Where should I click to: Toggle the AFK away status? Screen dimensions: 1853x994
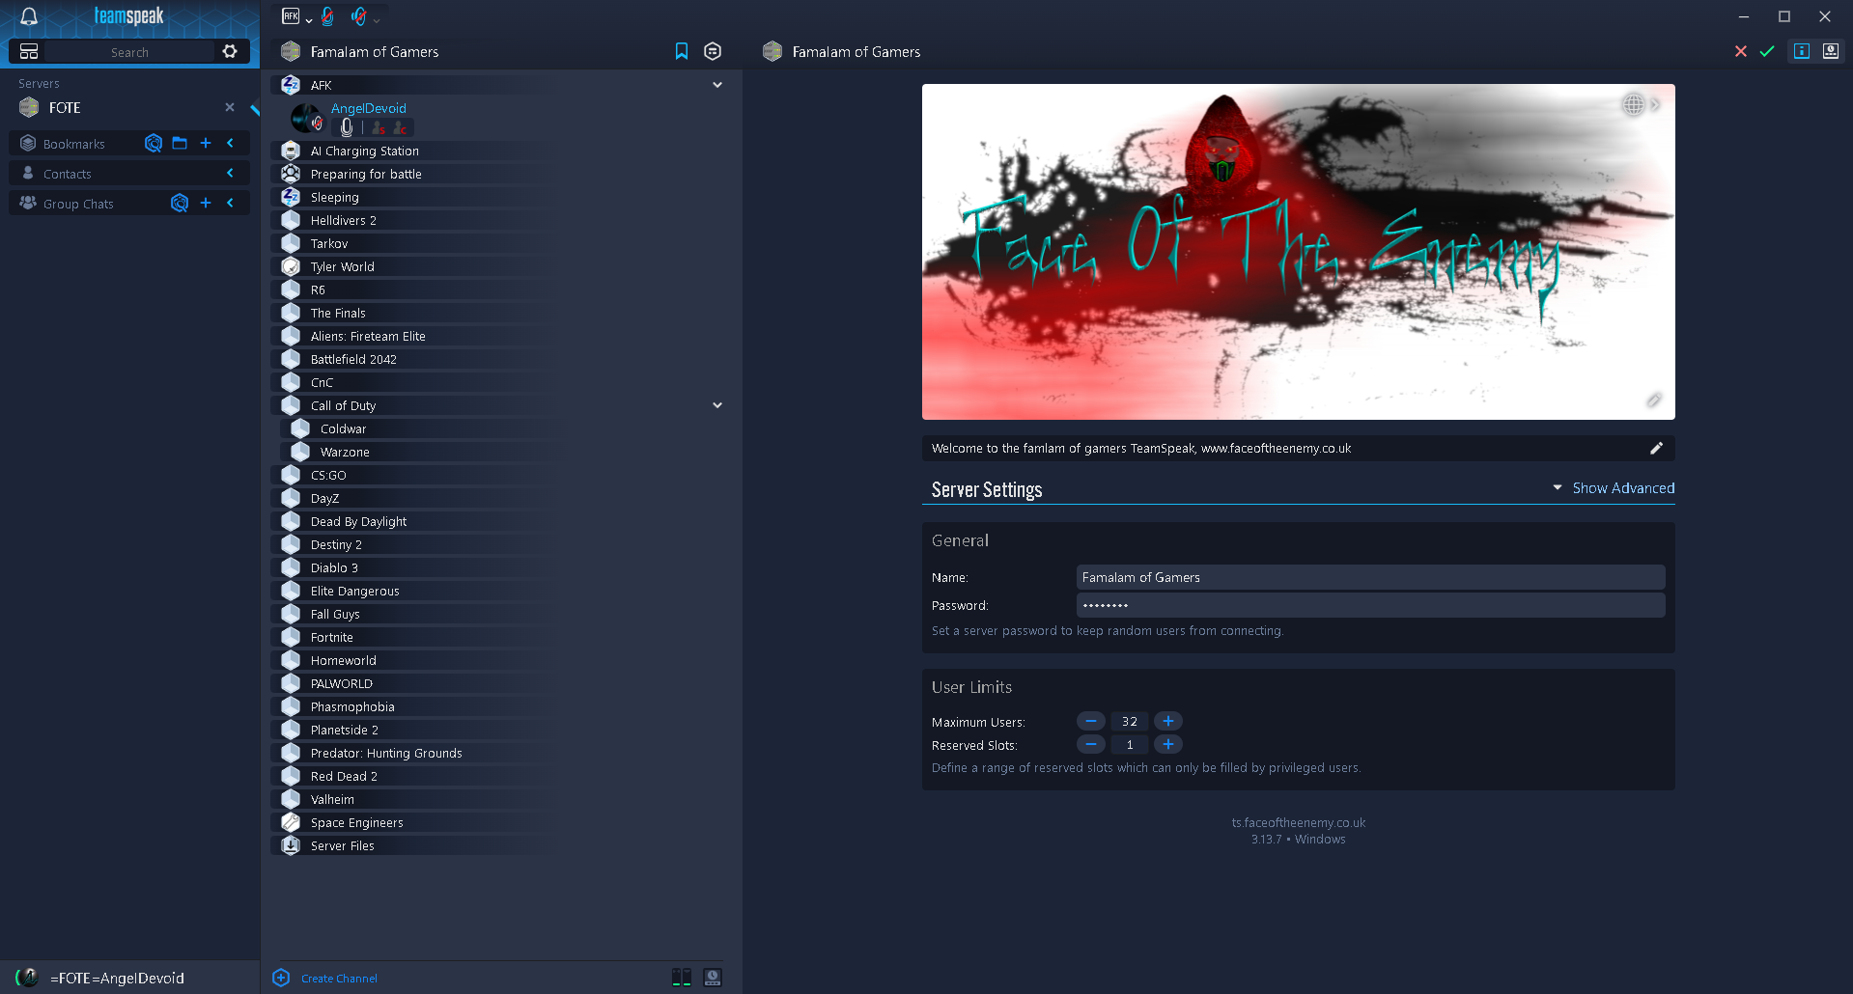pos(291,16)
